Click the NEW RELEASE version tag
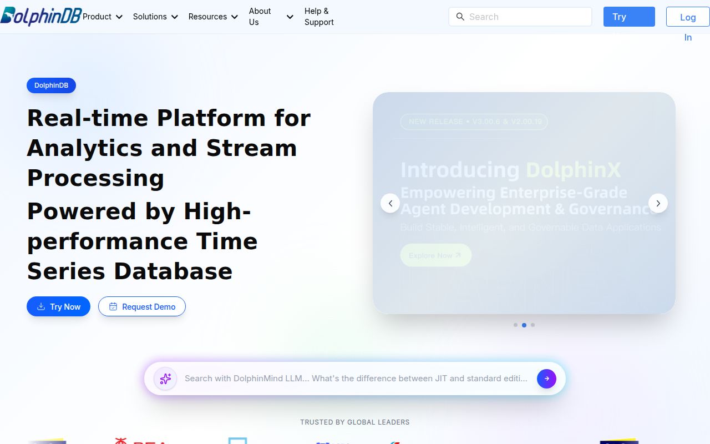 click(474, 122)
